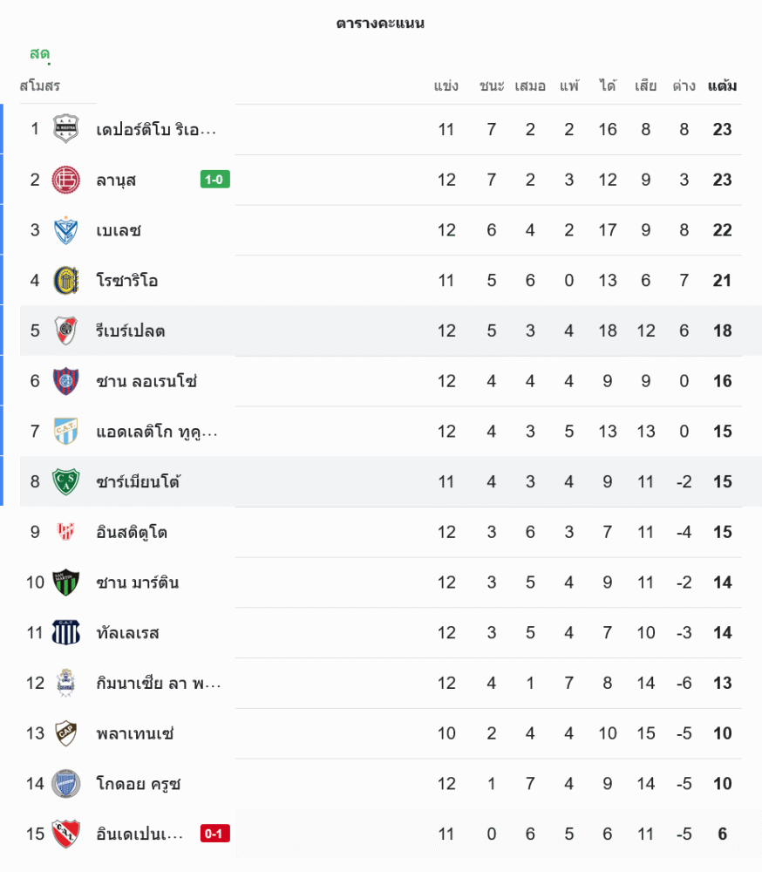Open the รีเบร์เปลต team link
762x872 pixels.
[x=131, y=331]
